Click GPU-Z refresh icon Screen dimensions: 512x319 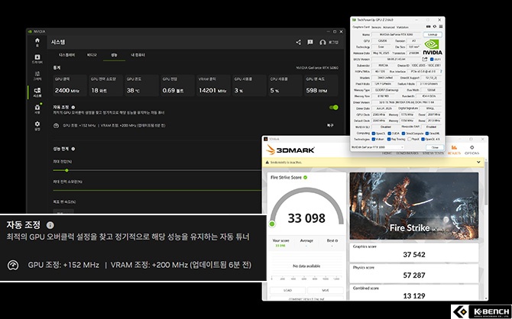(x=435, y=27)
